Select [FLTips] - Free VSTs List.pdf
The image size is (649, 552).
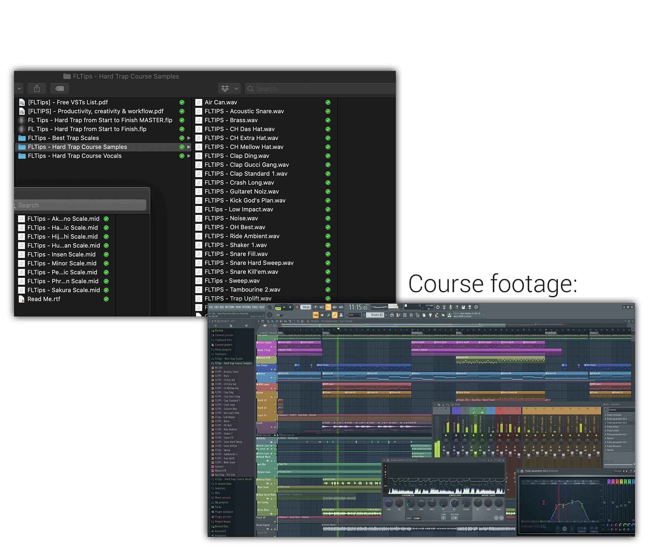coord(68,102)
